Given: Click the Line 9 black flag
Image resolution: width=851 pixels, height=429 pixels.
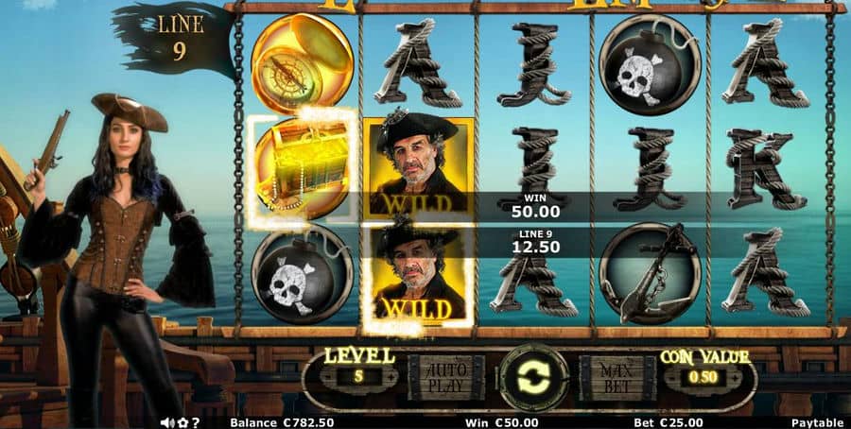Looking at the screenshot, I should pos(174,39).
